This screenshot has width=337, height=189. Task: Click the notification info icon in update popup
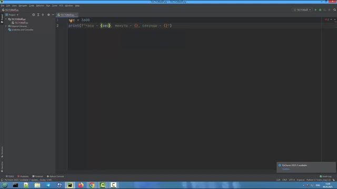coord(280,165)
